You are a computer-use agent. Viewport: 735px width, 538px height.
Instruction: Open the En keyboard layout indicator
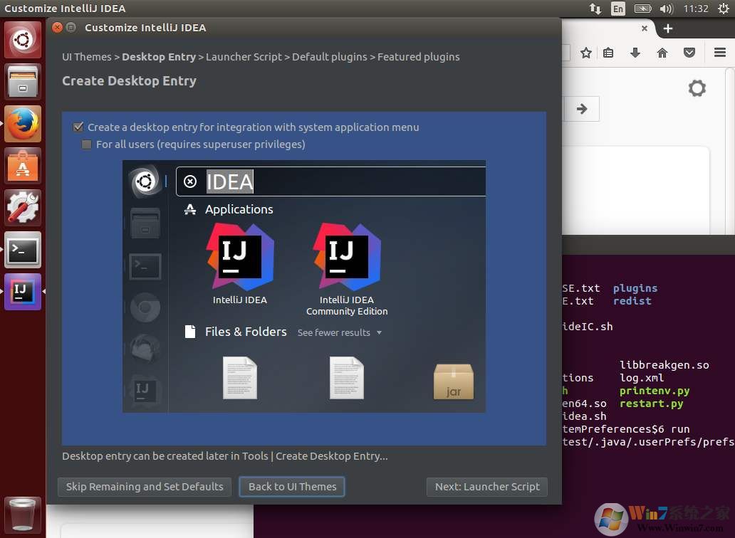[618, 9]
